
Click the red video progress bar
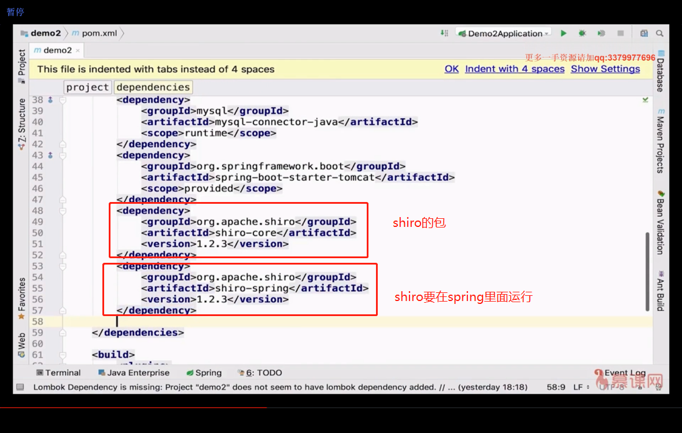[134, 408]
